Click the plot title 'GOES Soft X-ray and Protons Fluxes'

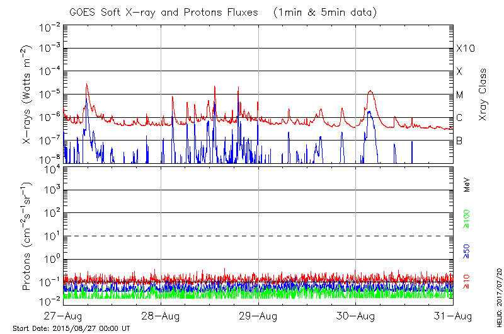pos(165,12)
